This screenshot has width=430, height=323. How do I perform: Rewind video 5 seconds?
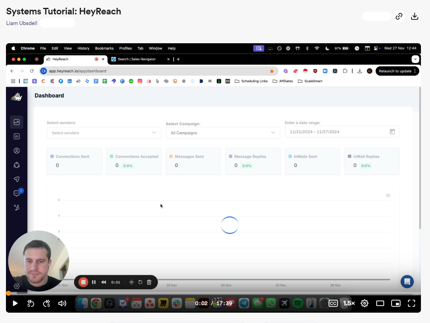[31, 303]
